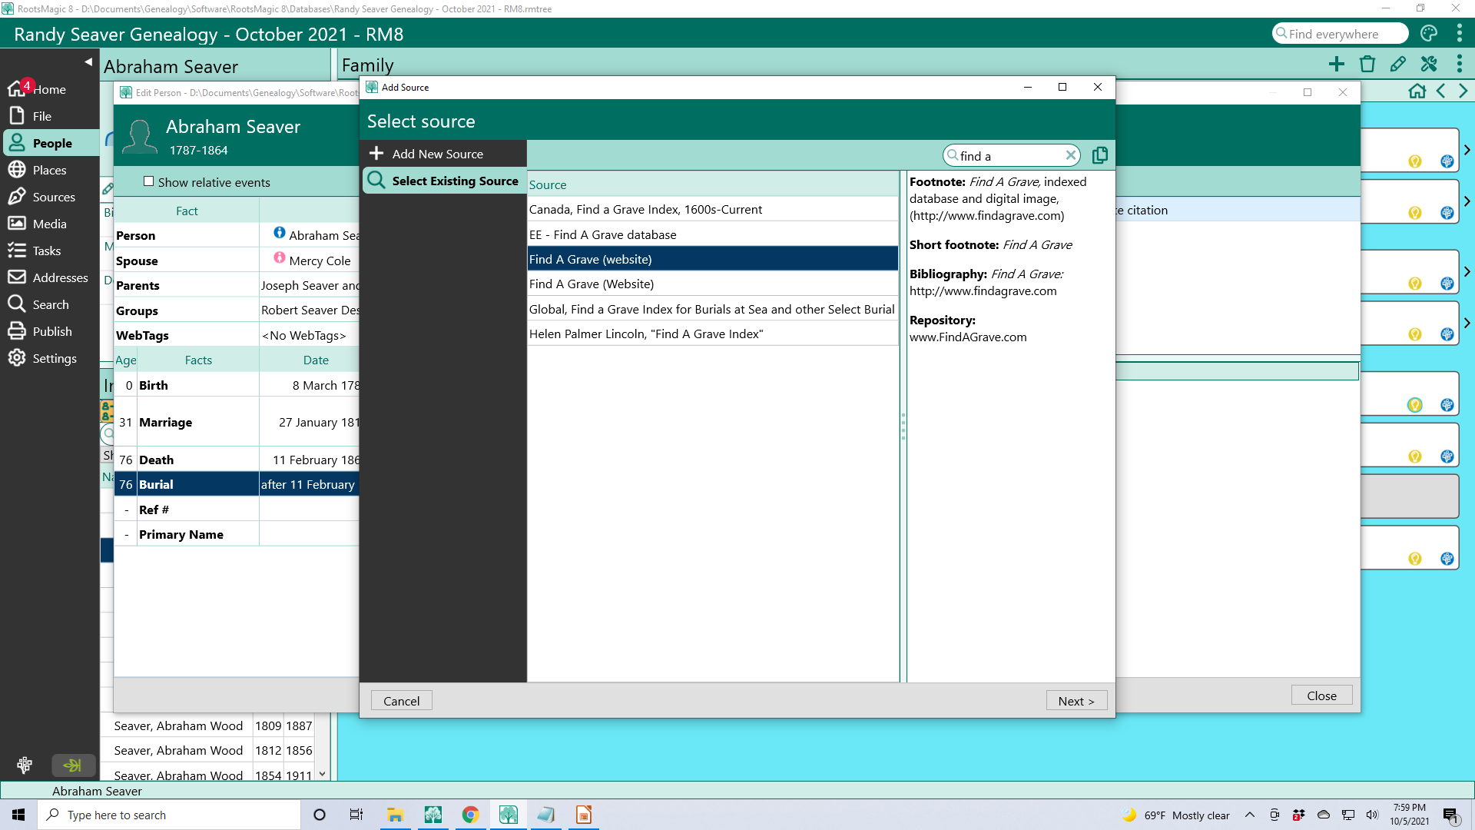Screen dimensions: 1475x830
Task: Open main three-dot options menu
Action: point(1460,34)
